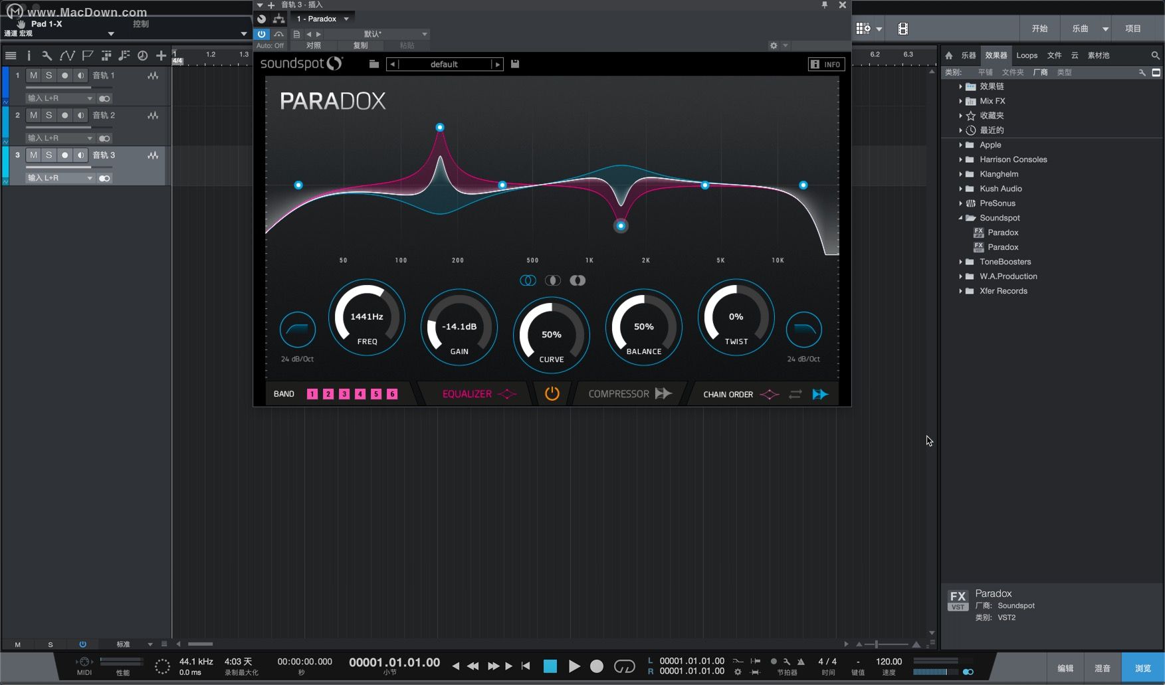Go to browser home icon
Image resolution: width=1165 pixels, height=685 pixels.
949,56
